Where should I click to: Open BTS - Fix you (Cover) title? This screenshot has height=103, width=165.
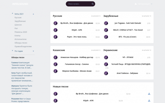pos(127,37)
